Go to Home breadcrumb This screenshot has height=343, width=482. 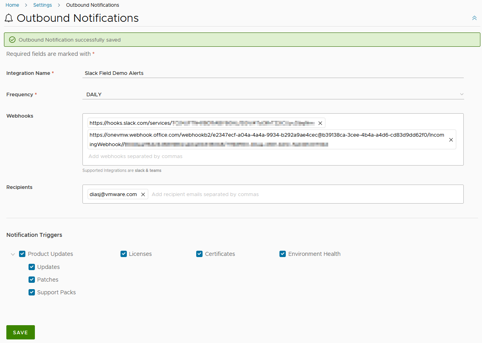(x=12, y=5)
